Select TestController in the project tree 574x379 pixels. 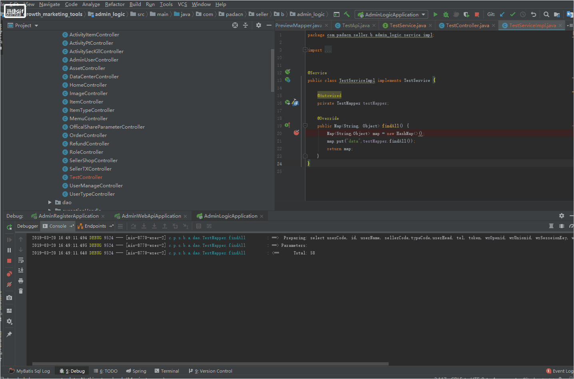click(86, 177)
